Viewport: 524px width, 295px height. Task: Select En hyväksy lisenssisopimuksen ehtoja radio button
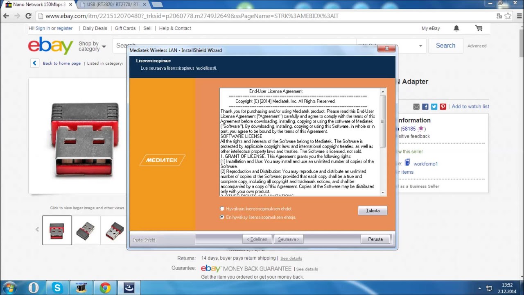pyautogui.click(x=222, y=217)
